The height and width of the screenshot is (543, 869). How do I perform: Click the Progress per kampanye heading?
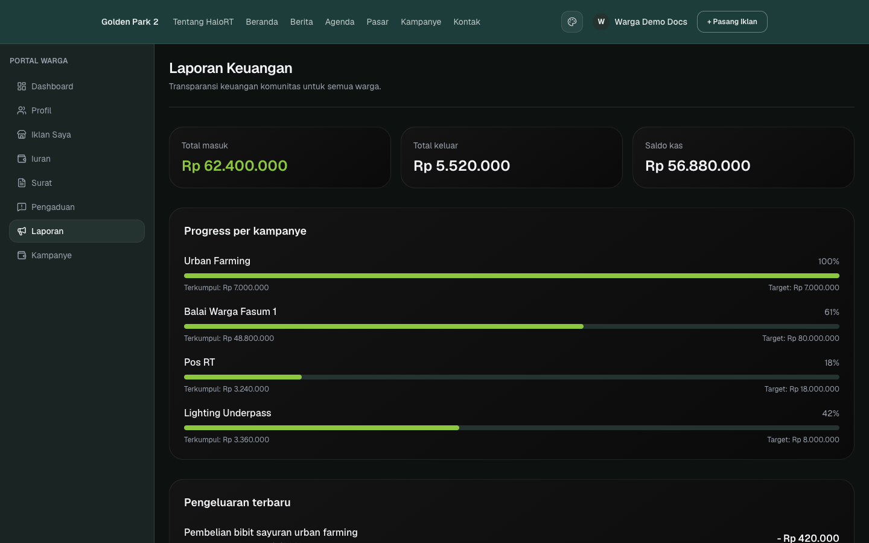245,231
